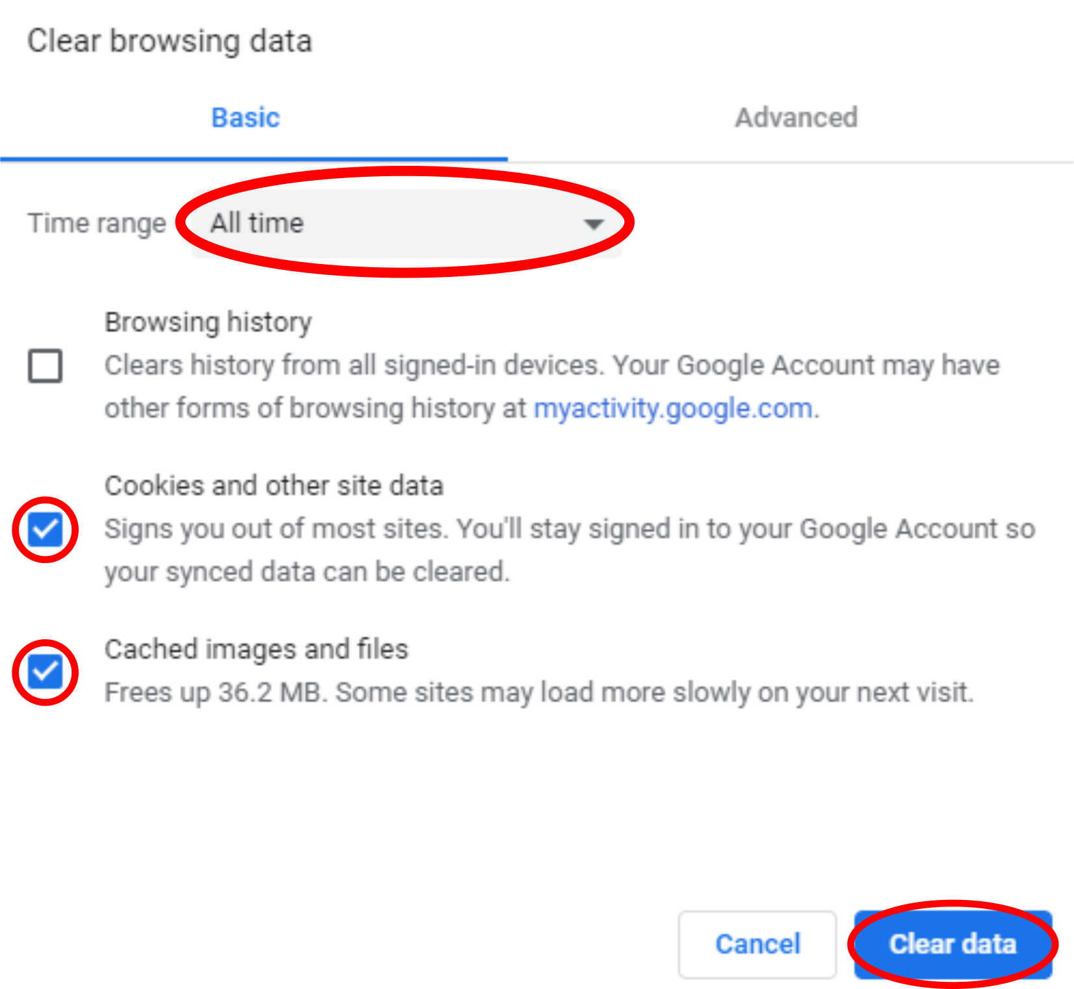Click the "Browsing history" heading label
The image size is (1074, 989).
pos(208,322)
